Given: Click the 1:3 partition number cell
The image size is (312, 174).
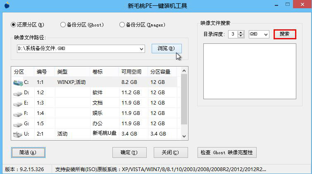Looking at the screenshot, I should point(40,103).
